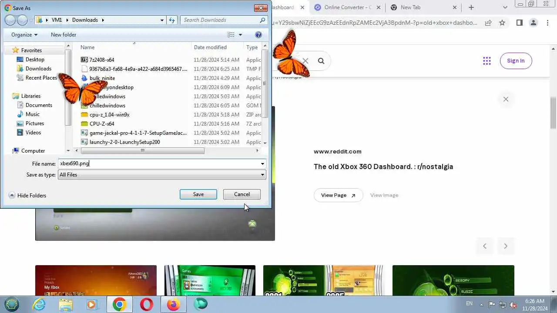The height and width of the screenshot is (313, 557).
Task: Open the Windows Start menu
Action: (x=12, y=304)
